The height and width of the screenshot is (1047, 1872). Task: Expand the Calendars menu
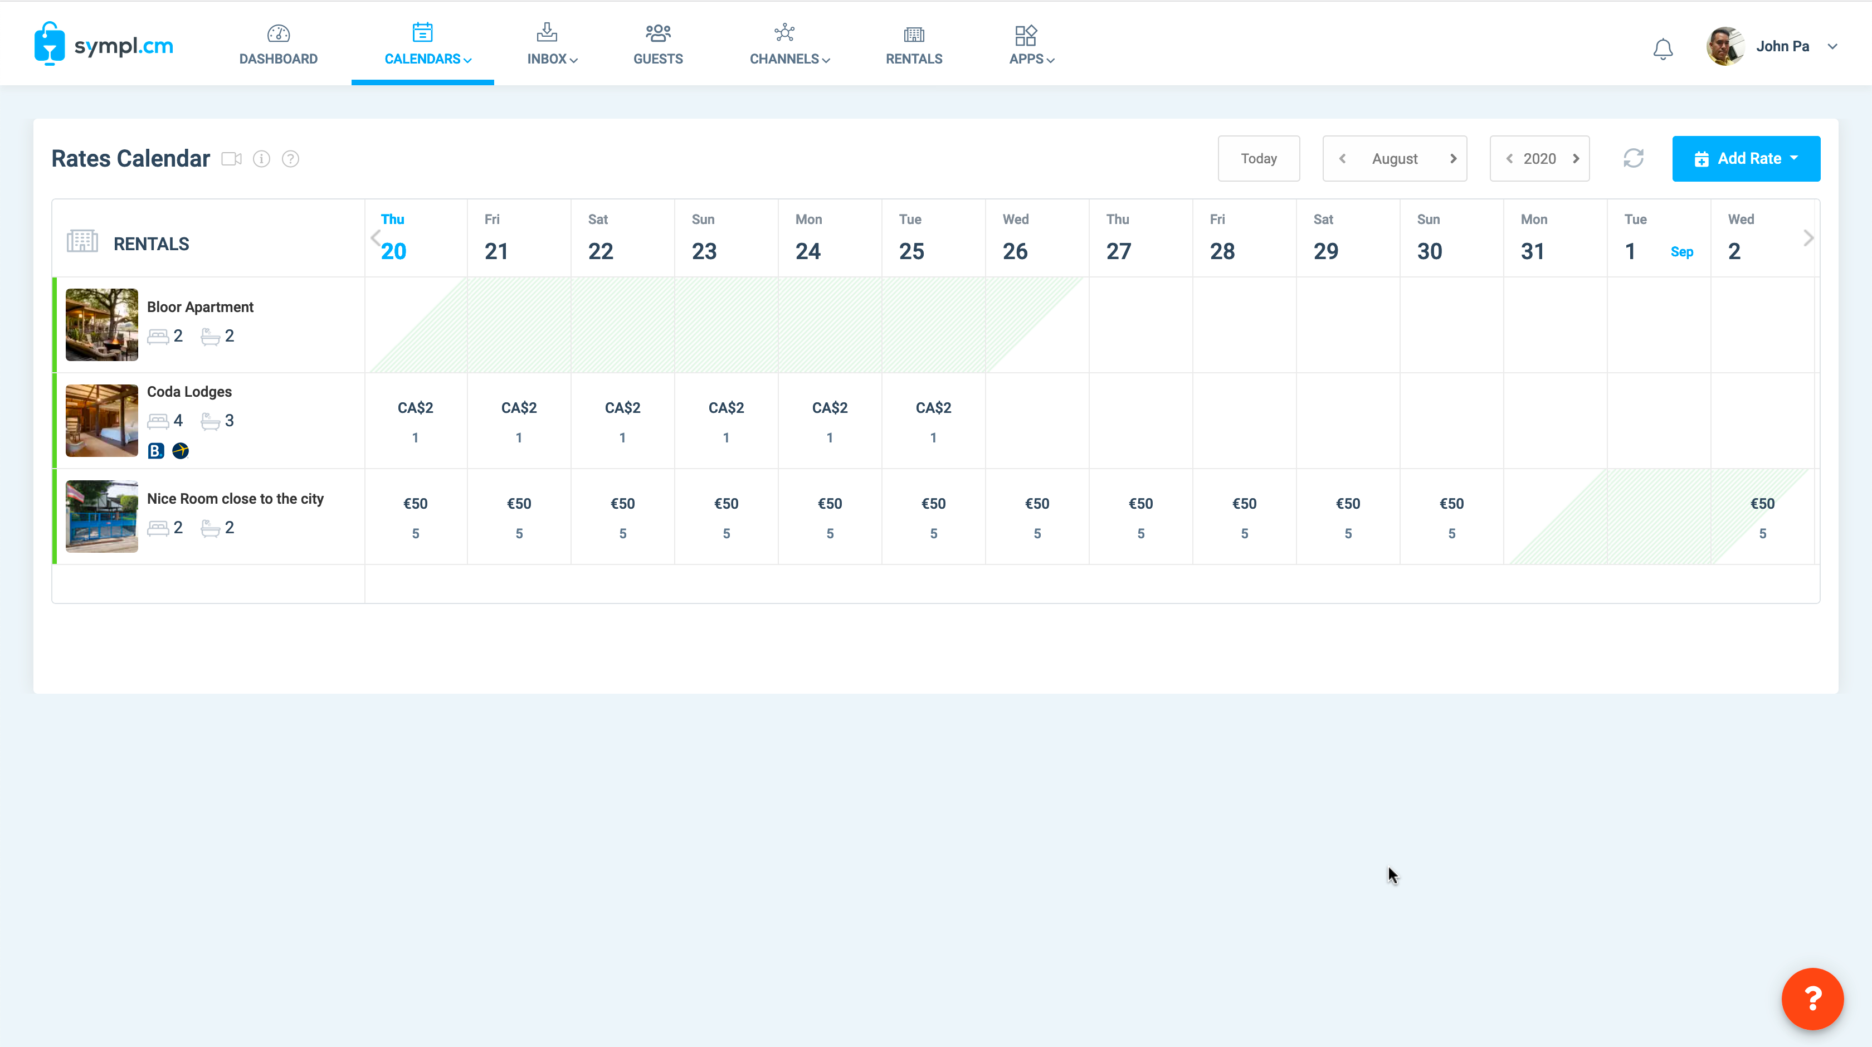point(427,45)
